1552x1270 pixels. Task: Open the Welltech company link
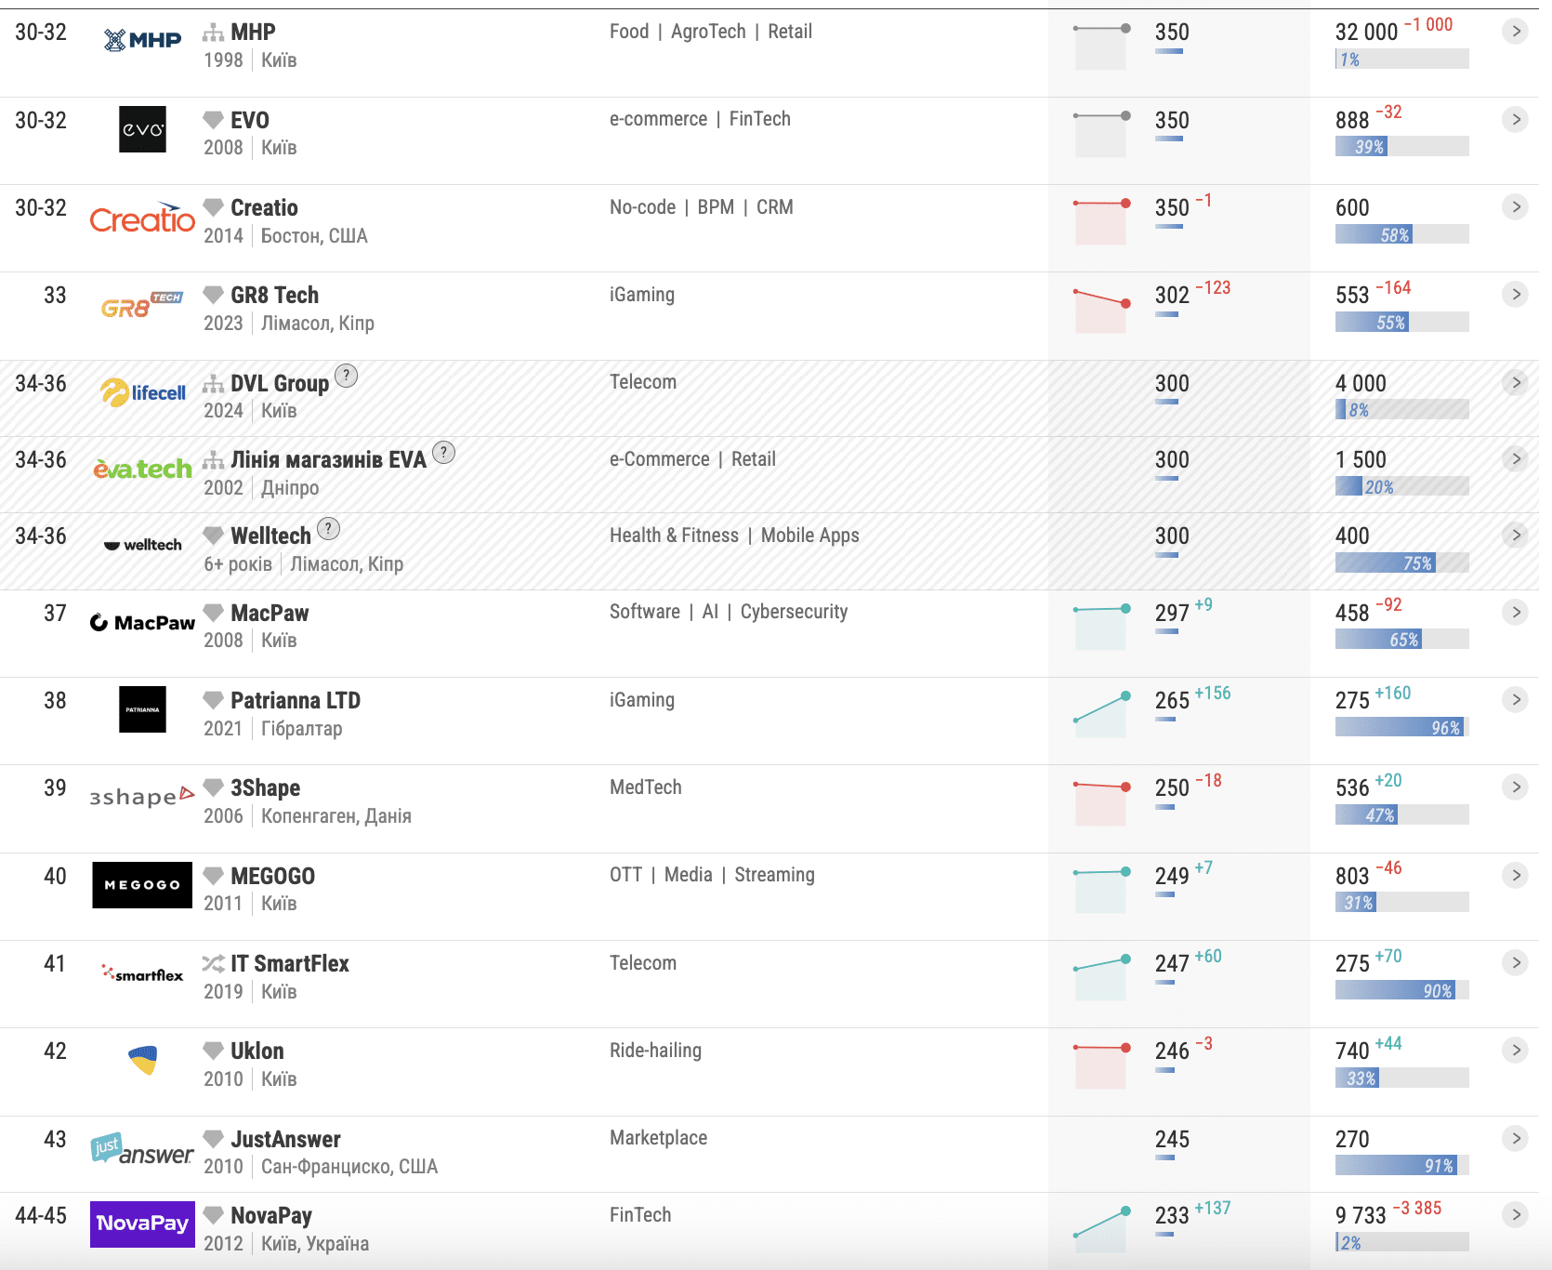[270, 536]
